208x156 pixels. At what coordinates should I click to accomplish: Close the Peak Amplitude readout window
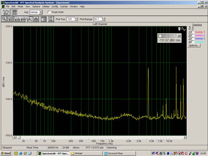179,36
